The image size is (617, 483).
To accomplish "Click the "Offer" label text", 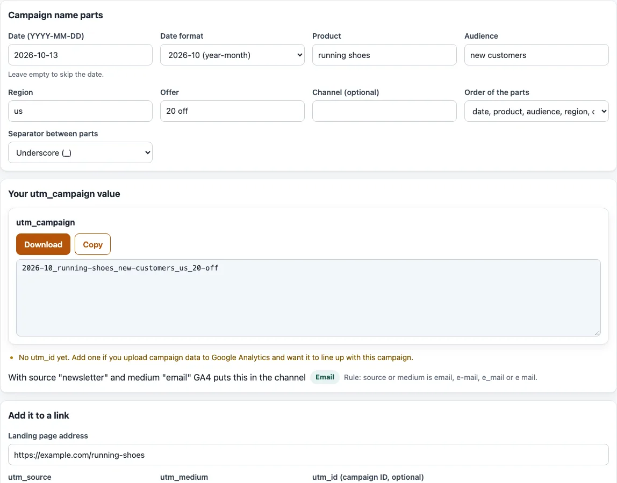I will tap(170, 92).
